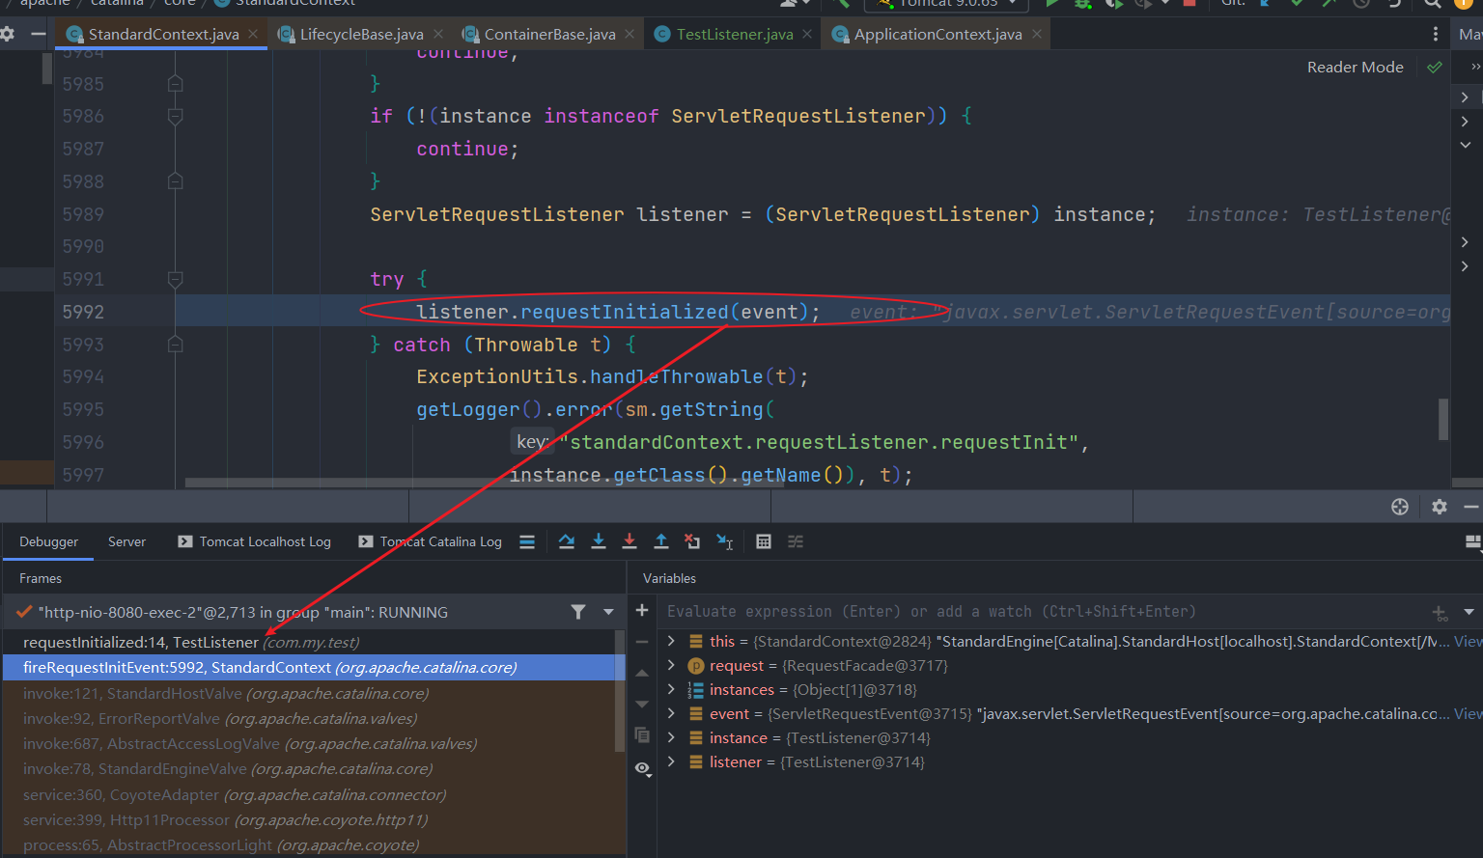Toggle fold marker at line 5985

(x=175, y=84)
